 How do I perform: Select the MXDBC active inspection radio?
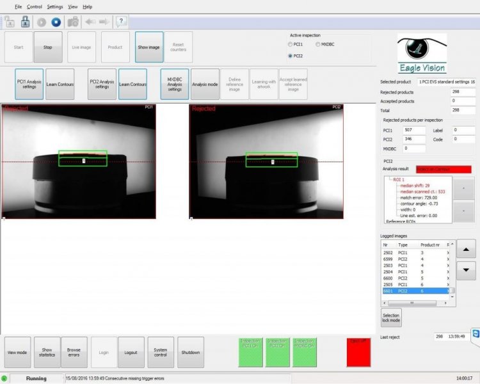point(317,44)
